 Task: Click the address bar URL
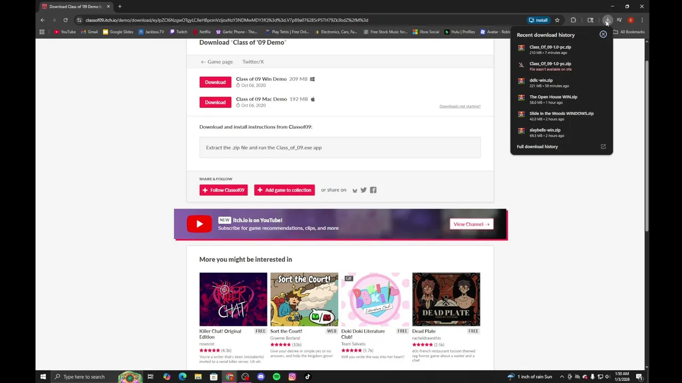[226, 20]
